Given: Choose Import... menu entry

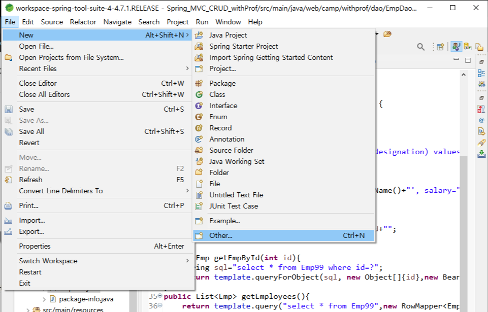Looking at the screenshot, I should tap(97, 221).
